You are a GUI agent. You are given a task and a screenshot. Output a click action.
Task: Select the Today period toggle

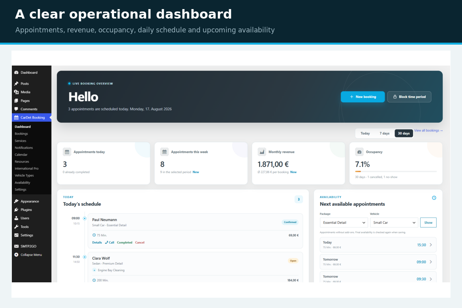[x=365, y=133]
